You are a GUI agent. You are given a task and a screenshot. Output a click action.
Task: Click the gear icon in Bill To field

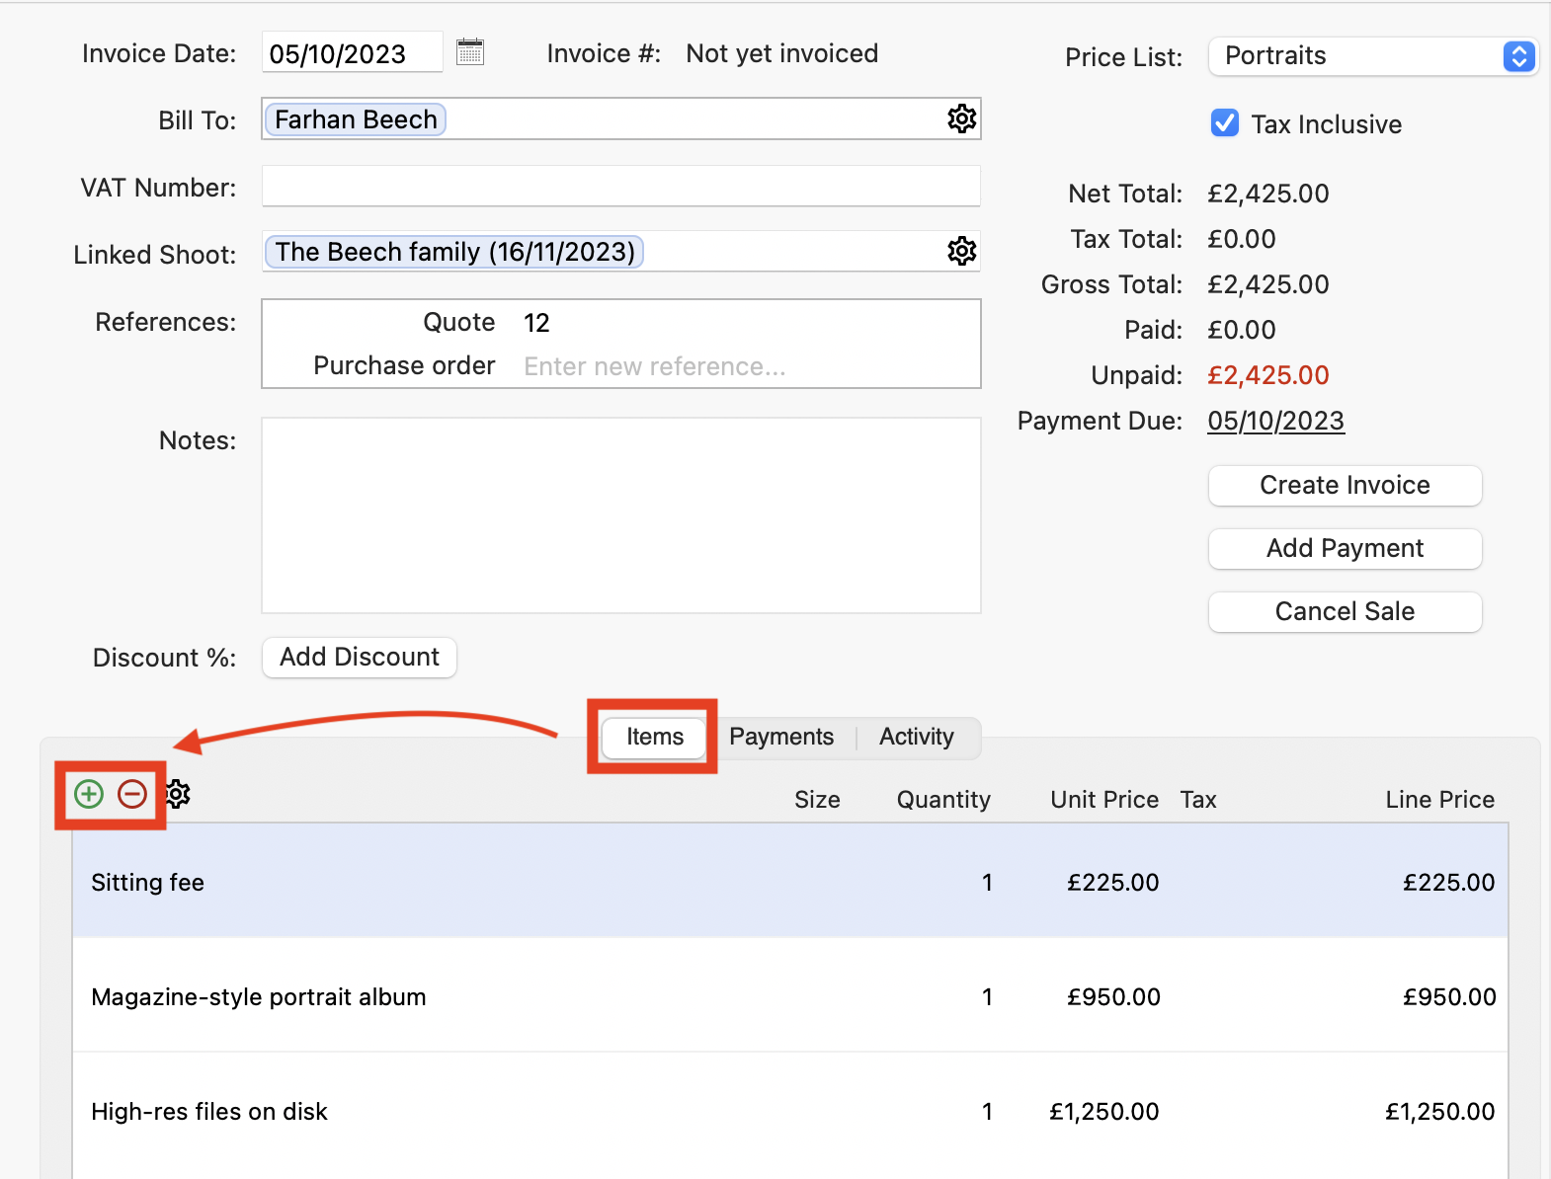click(961, 118)
